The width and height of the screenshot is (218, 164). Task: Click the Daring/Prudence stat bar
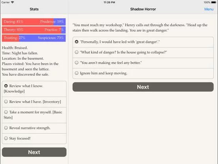pyautogui.click(x=34, y=22)
